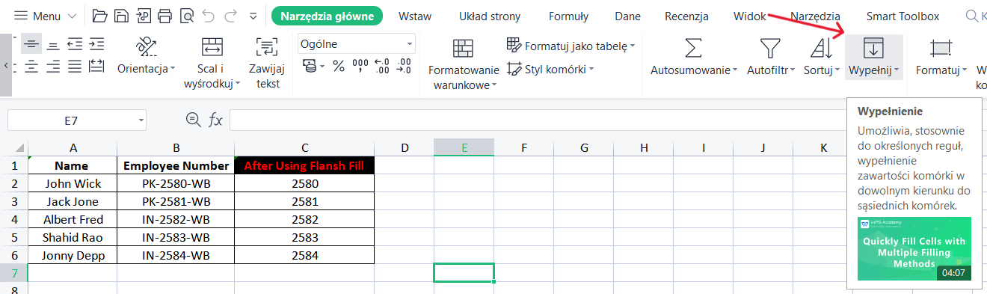Toggle Zawijaj tekst wrap text

coord(267,64)
